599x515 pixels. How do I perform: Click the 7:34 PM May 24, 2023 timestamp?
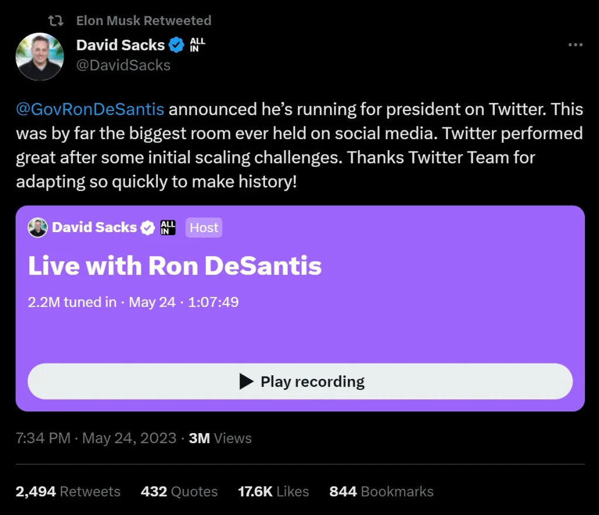(x=96, y=438)
